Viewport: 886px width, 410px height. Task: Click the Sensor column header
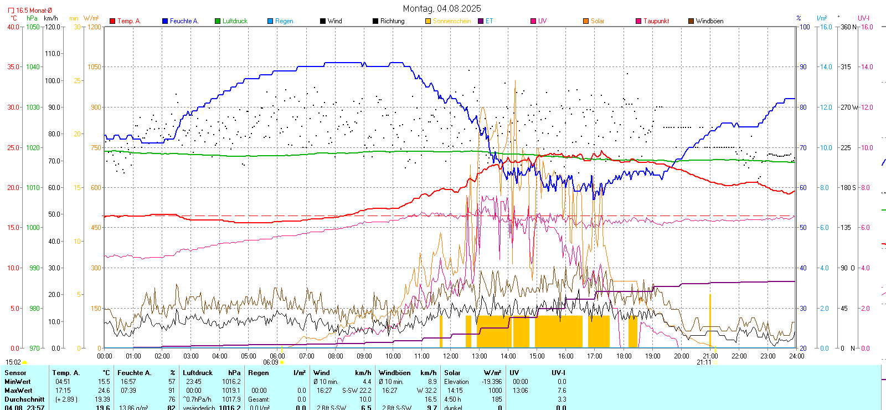click(16, 373)
